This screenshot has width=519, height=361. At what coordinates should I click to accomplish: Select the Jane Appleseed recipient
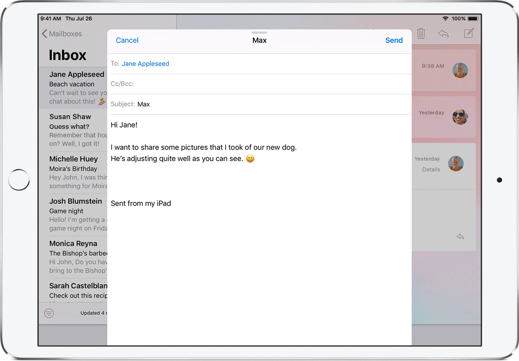pyautogui.click(x=146, y=64)
